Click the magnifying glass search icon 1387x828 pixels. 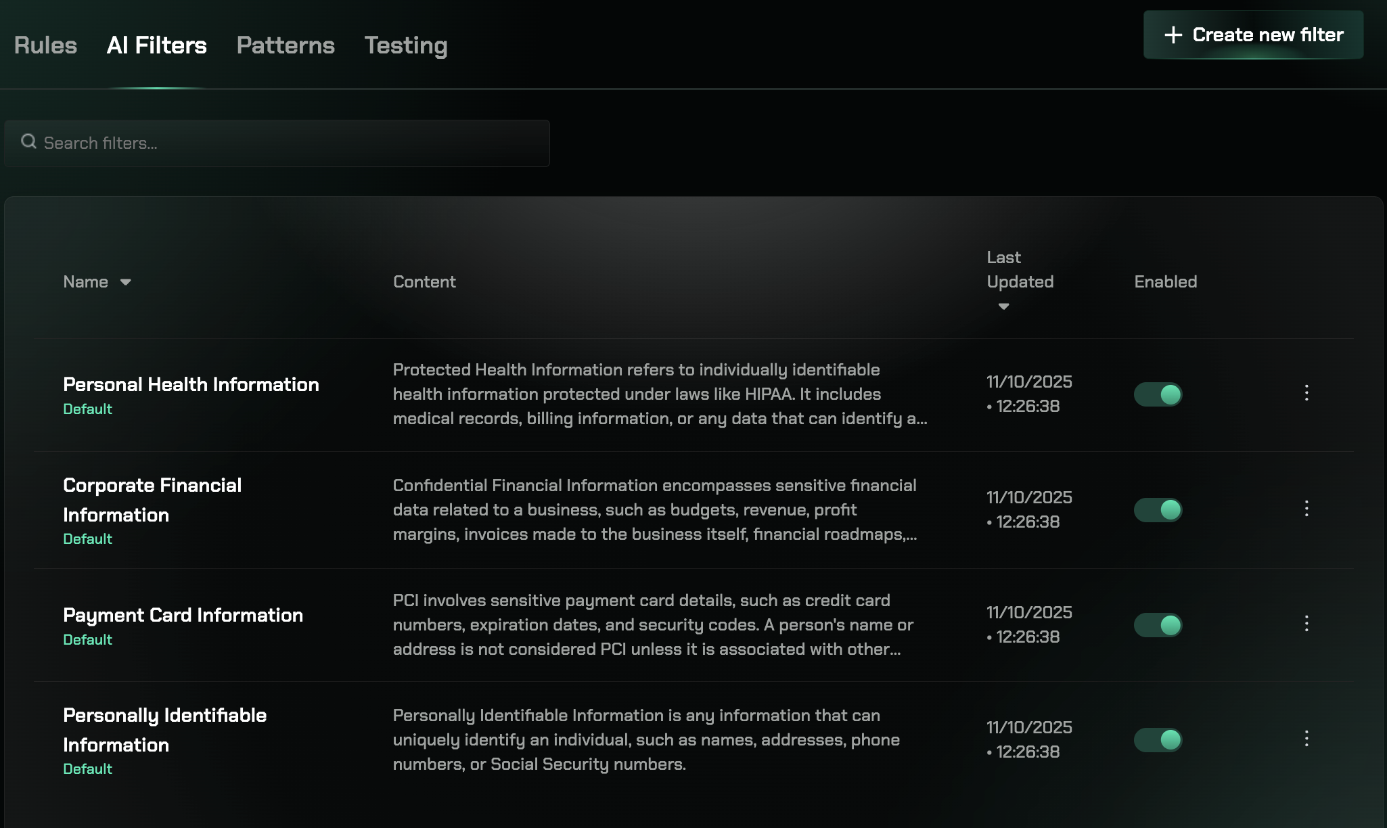tap(28, 142)
